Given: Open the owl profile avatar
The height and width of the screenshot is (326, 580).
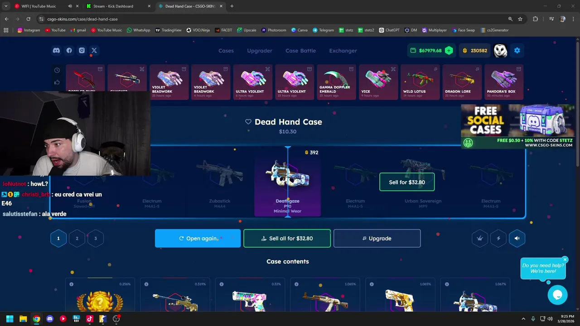Looking at the screenshot, I should coord(500,51).
